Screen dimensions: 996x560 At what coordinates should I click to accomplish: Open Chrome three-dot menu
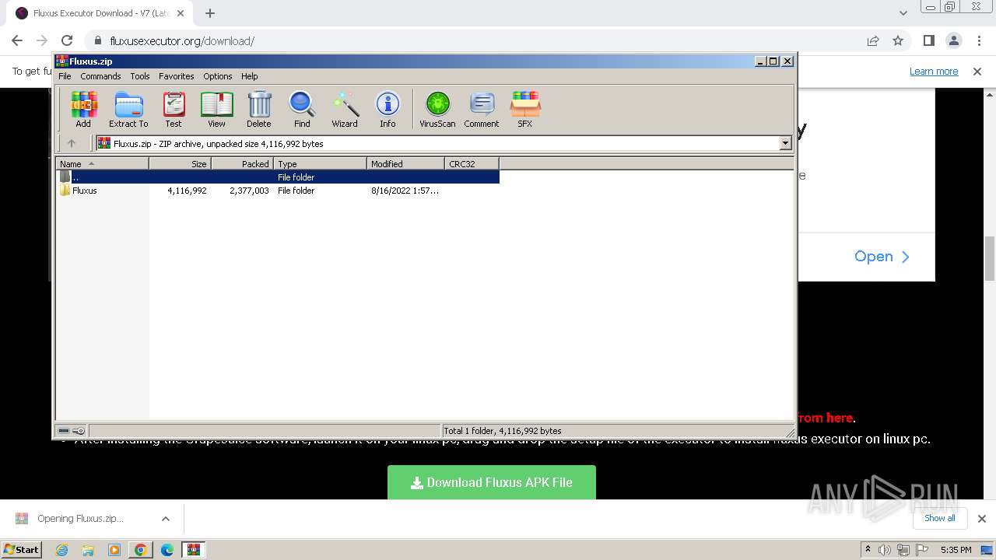pos(978,40)
